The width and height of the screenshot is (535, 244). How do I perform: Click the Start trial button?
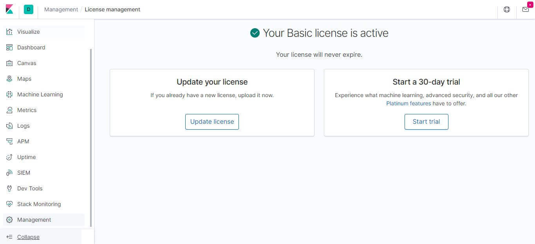click(426, 121)
